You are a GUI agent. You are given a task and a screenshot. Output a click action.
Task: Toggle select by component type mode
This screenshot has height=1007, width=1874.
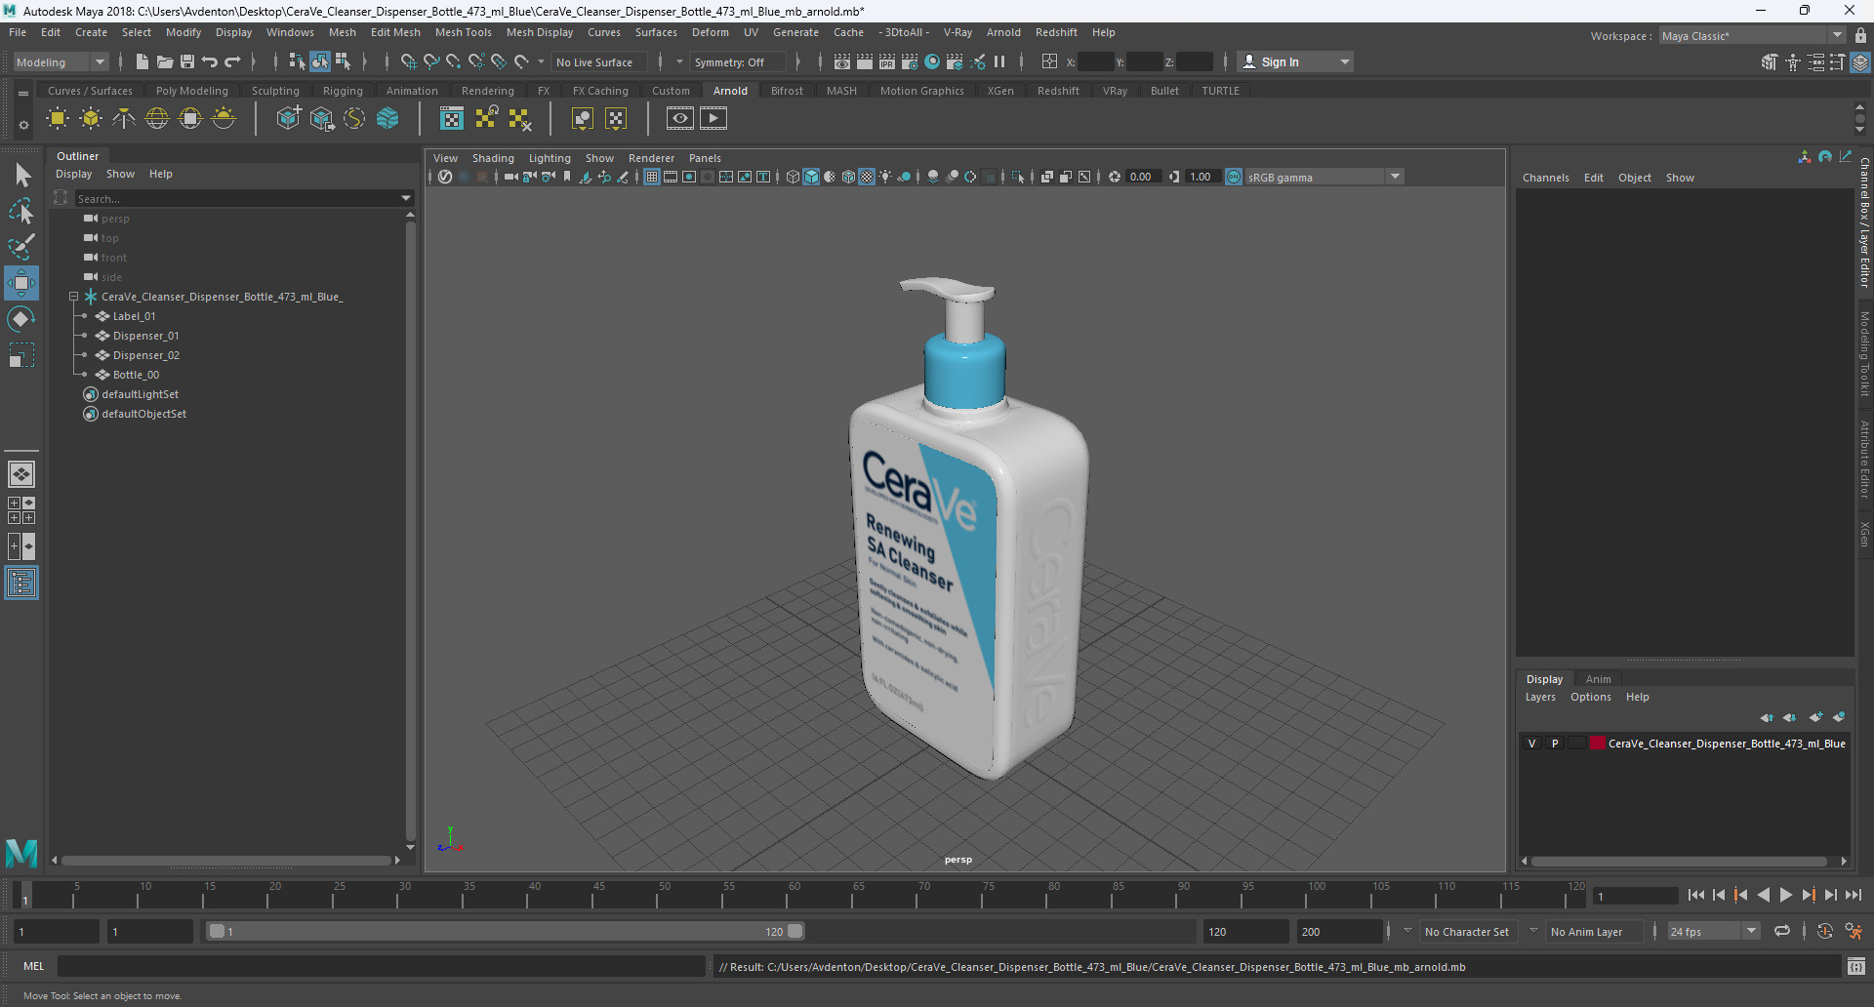point(343,61)
